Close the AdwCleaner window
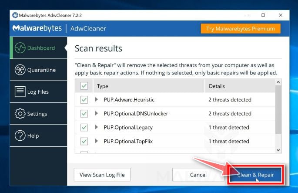The height and width of the screenshot is (193, 298). [x=281, y=15]
